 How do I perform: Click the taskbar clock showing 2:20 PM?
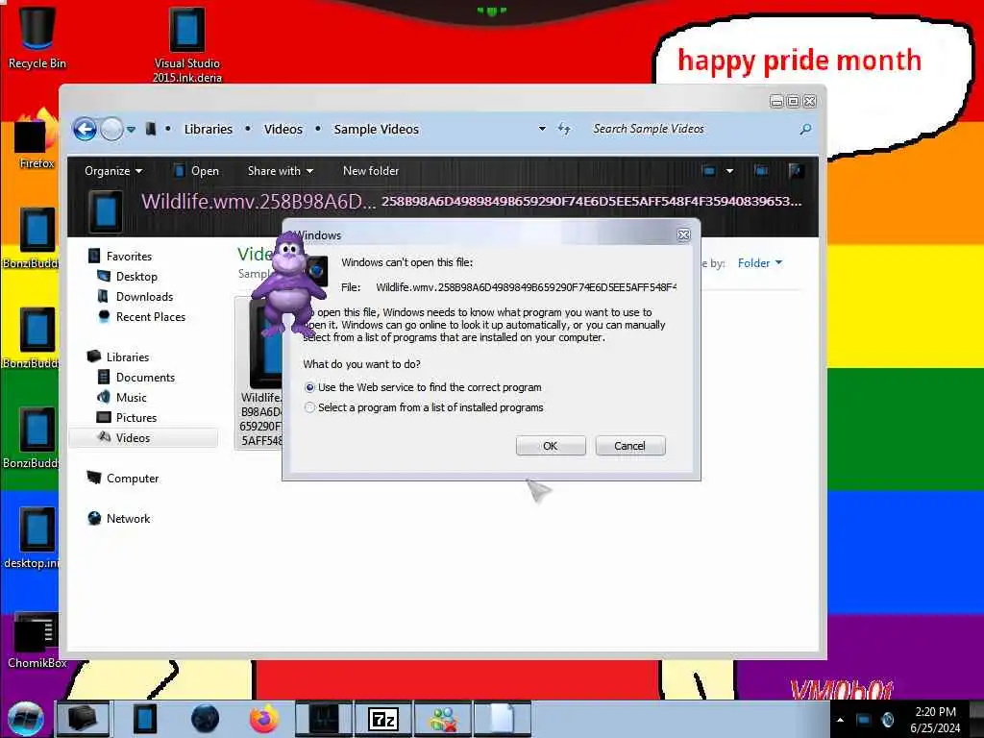click(x=935, y=720)
